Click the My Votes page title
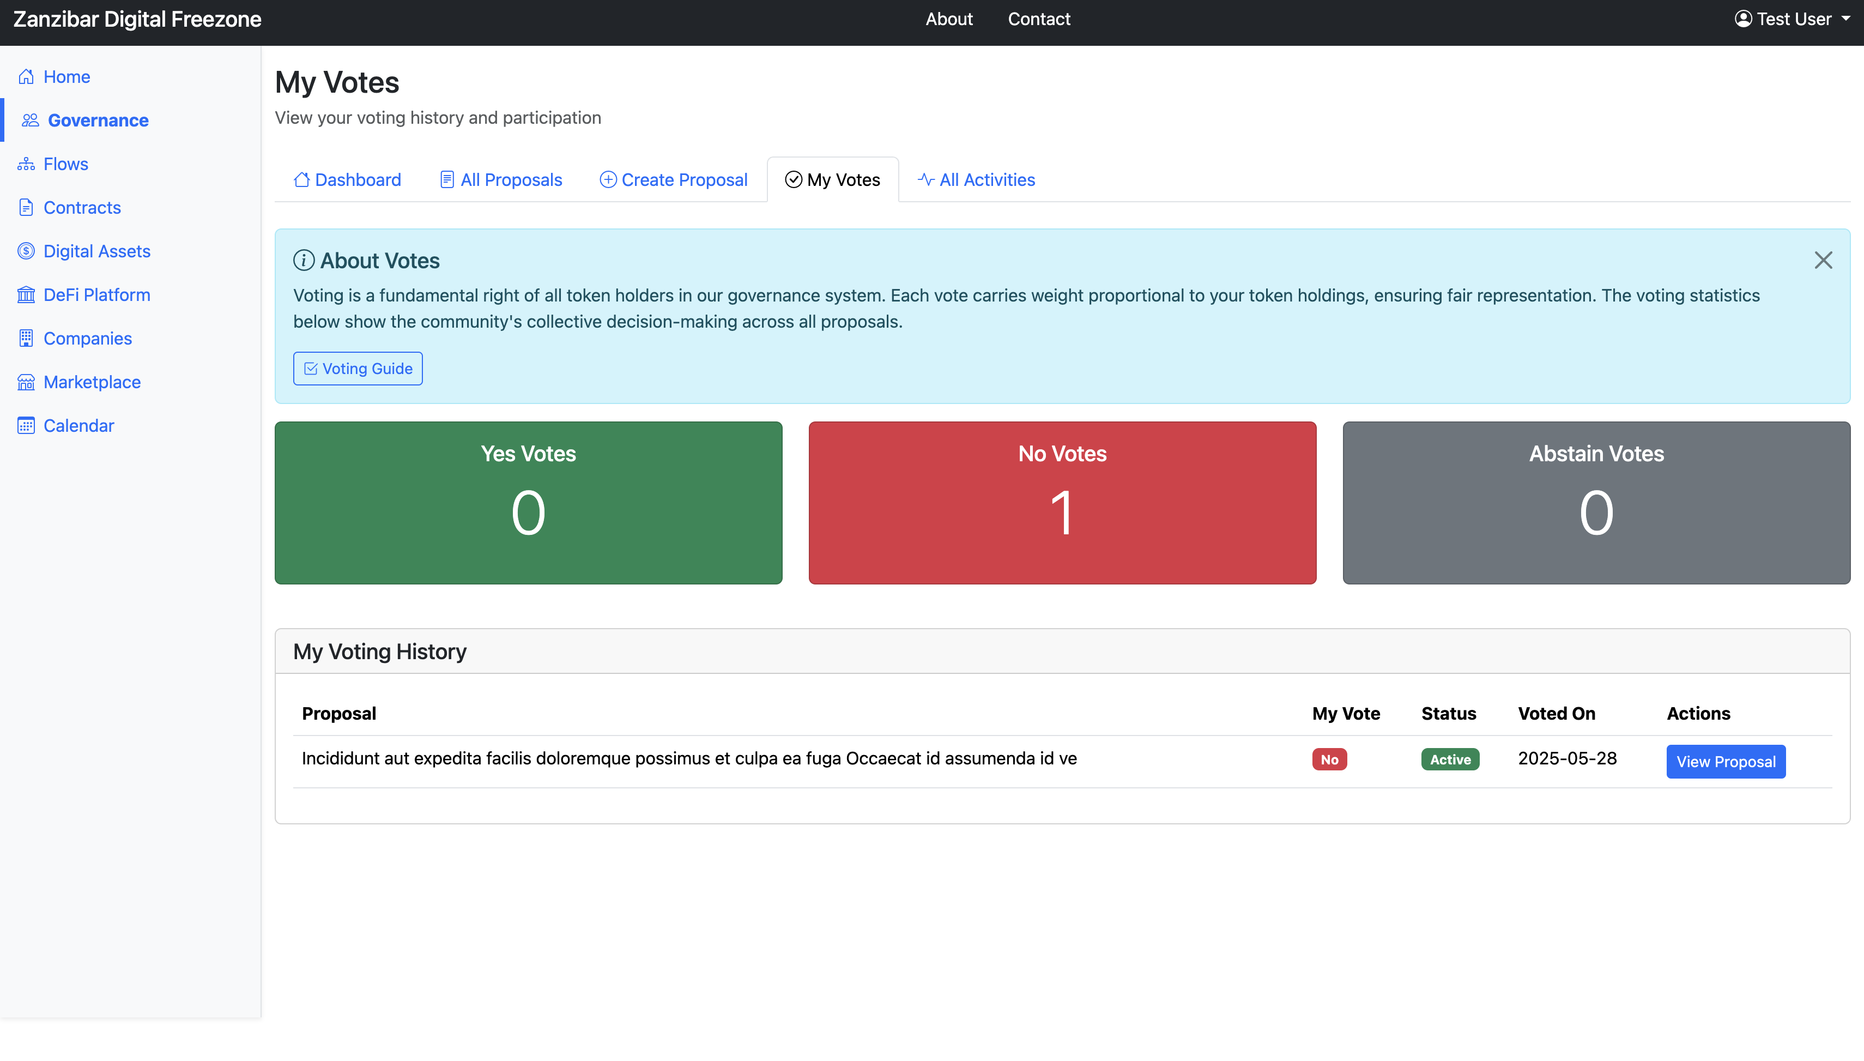This screenshot has width=1864, height=1061. [336, 82]
